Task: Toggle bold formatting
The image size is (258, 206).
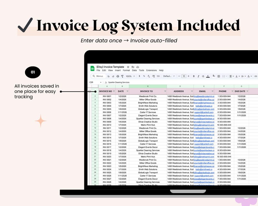Action: 194,76
